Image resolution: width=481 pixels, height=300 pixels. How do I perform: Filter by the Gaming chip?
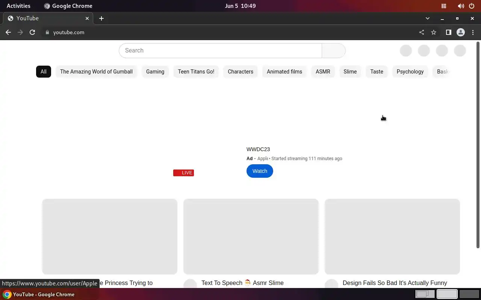(155, 72)
